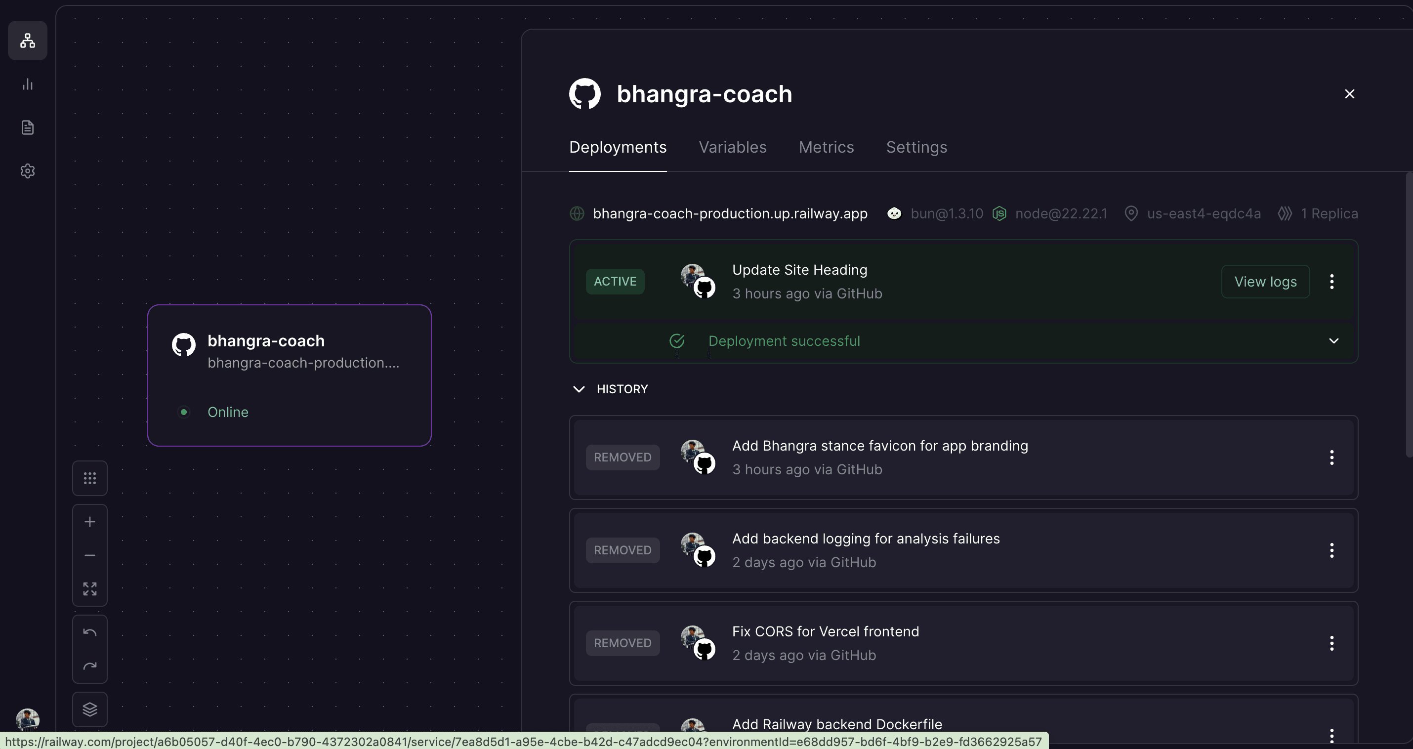Open options for backend logging deployment
The height and width of the screenshot is (749, 1413).
[1332, 550]
